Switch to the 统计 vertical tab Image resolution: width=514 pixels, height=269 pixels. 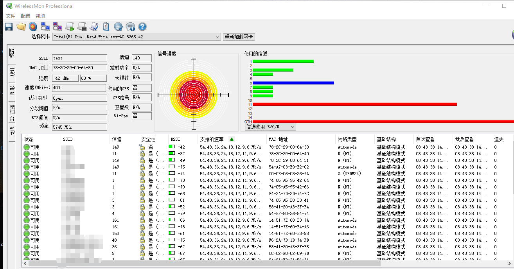coord(12,73)
